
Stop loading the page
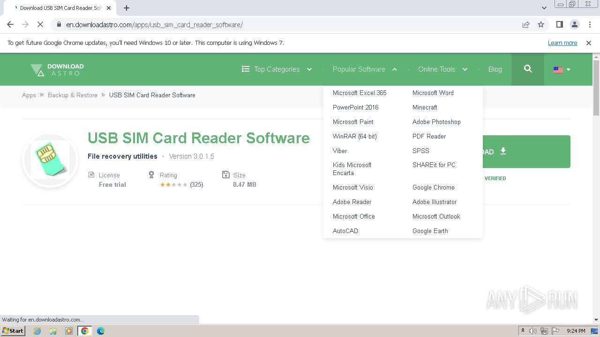point(40,24)
